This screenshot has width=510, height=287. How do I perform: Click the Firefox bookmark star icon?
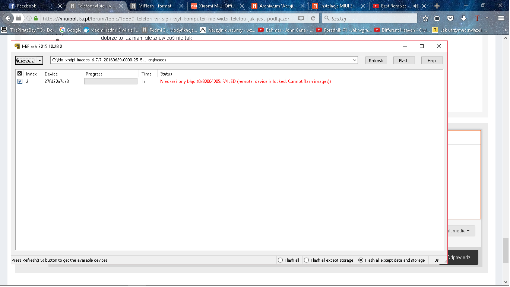tap(425, 18)
